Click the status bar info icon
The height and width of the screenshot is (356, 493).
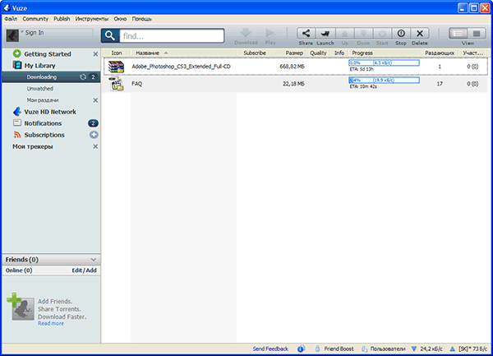301,349
